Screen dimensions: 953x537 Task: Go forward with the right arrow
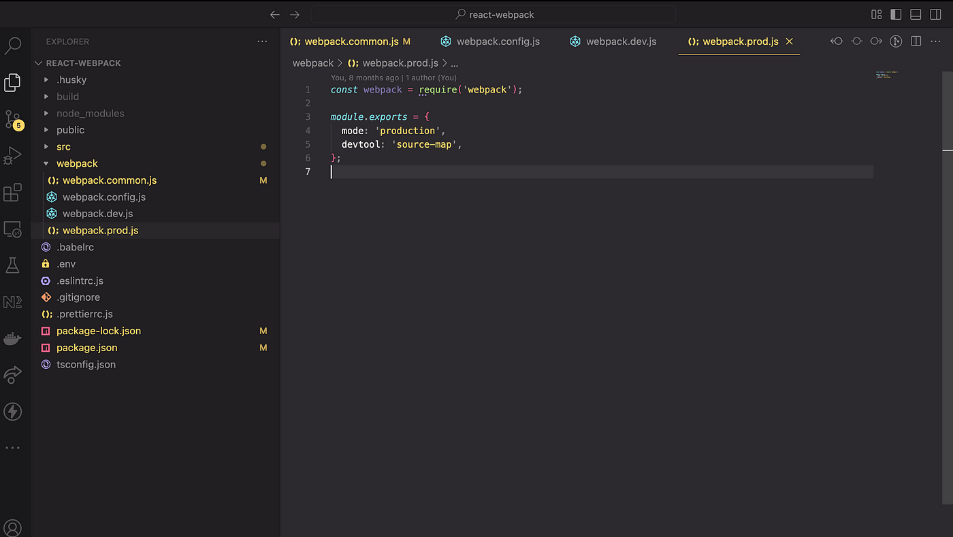295,14
